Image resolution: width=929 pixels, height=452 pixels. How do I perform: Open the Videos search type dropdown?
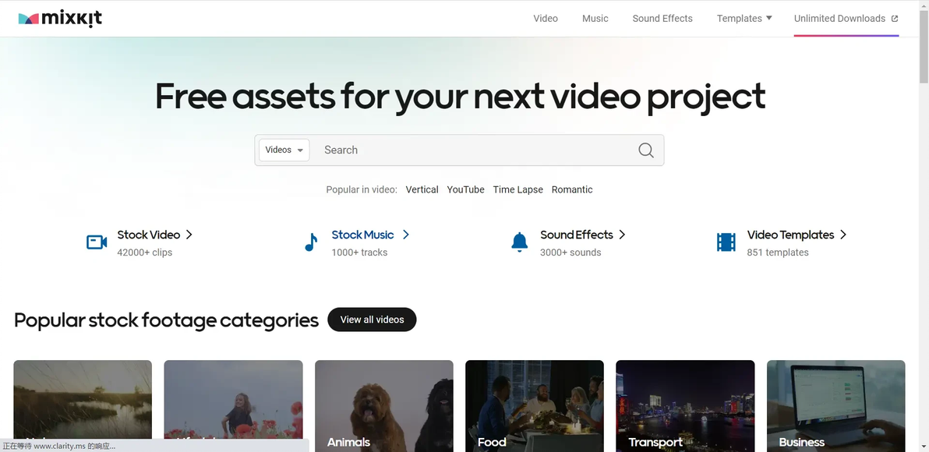click(x=284, y=150)
